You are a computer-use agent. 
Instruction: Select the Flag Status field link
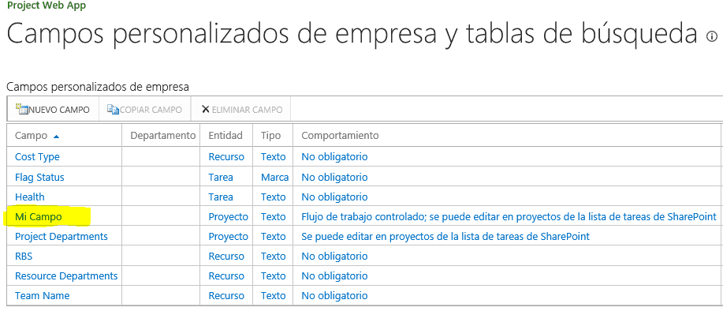click(39, 177)
